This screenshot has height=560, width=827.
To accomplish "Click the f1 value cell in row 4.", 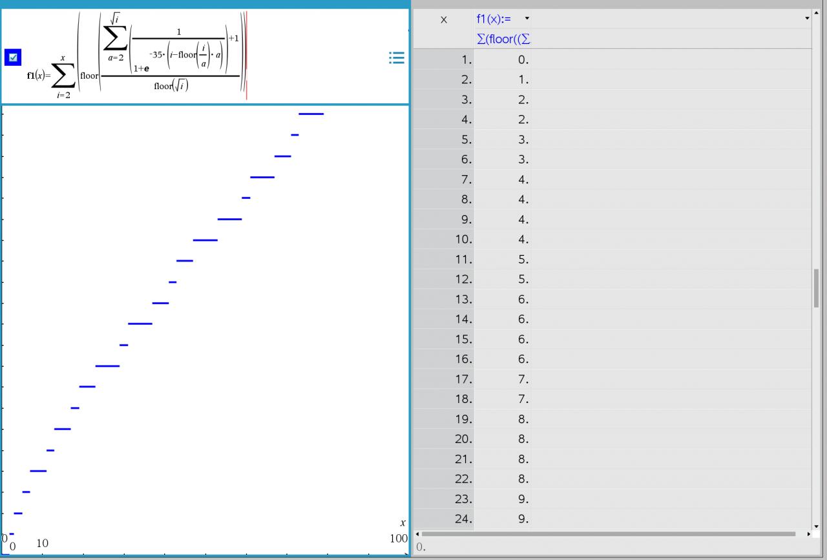I will pos(503,120).
